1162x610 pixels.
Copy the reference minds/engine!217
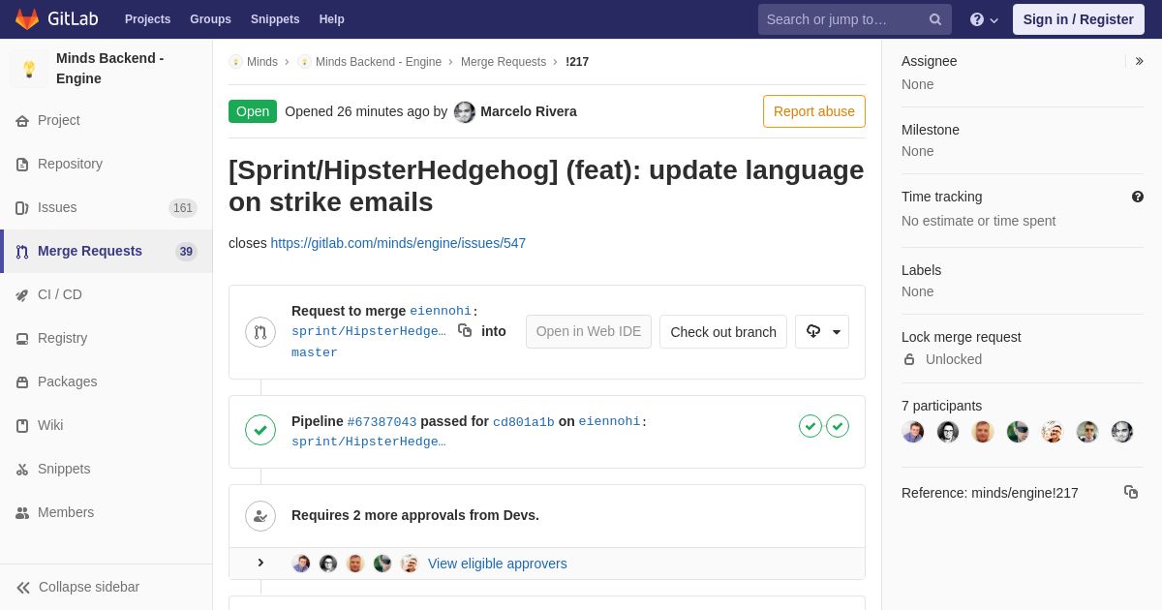pyautogui.click(x=1131, y=492)
